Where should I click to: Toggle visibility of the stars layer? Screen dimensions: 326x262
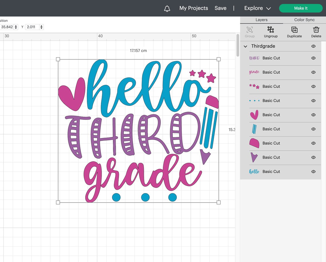[313, 87]
